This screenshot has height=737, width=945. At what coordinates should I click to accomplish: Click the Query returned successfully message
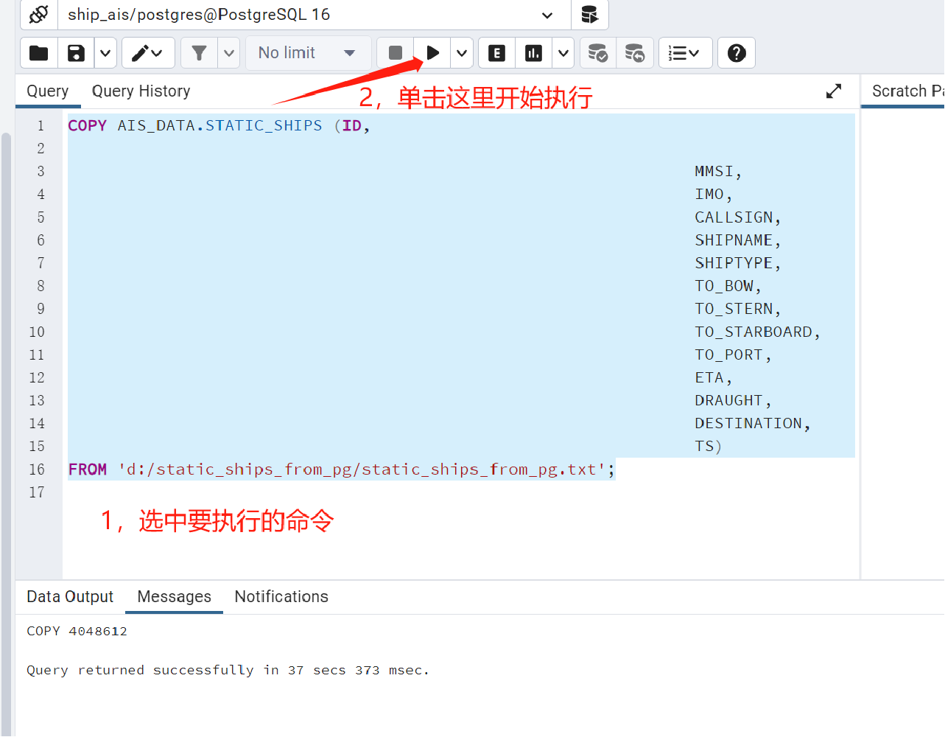[228, 671]
